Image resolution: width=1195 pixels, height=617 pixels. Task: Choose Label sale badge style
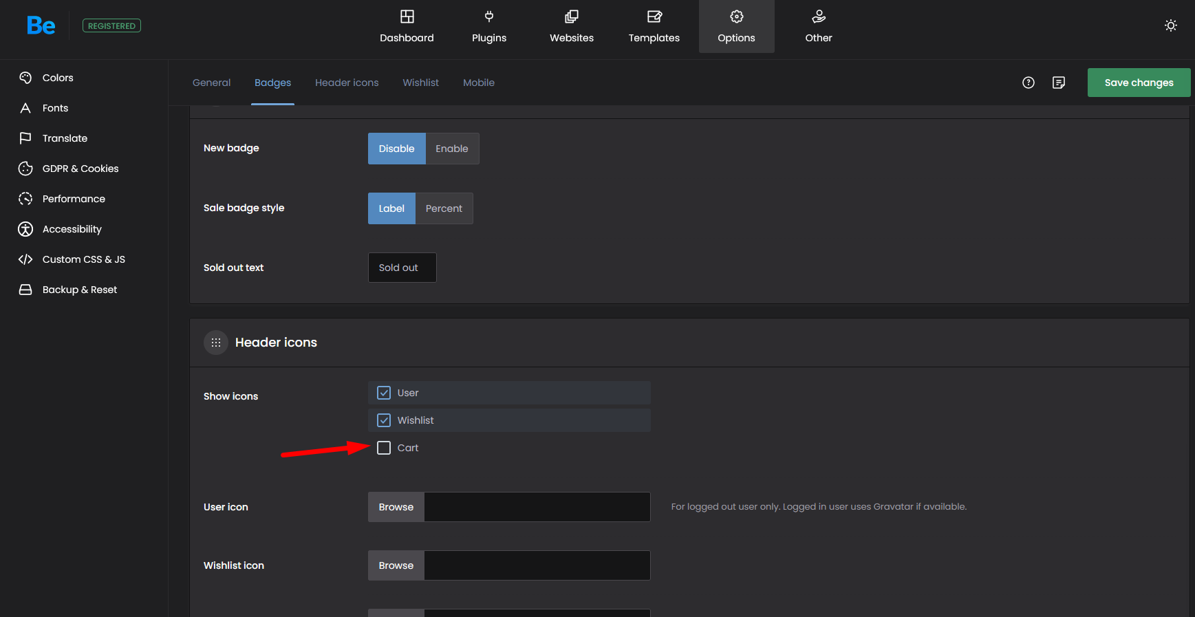[x=391, y=208]
